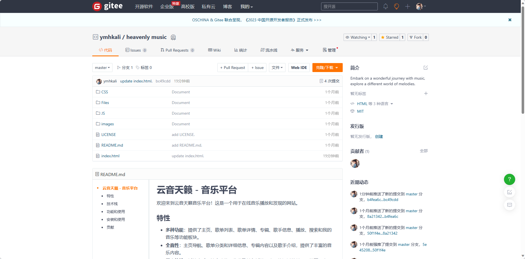525x259 pixels.
Task: Open the 管理 tab
Action: [329, 50]
